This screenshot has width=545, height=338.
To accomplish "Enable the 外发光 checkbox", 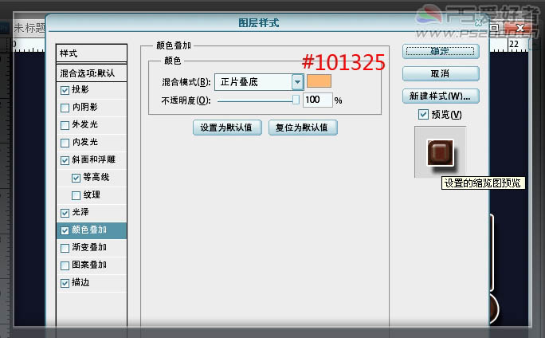I will coord(65,125).
